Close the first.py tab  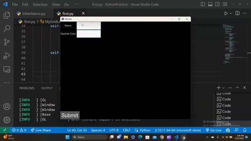83,13
